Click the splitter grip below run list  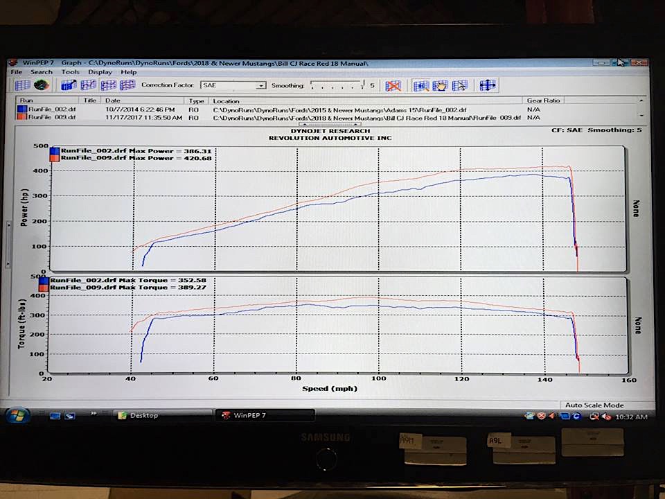click(330, 124)
